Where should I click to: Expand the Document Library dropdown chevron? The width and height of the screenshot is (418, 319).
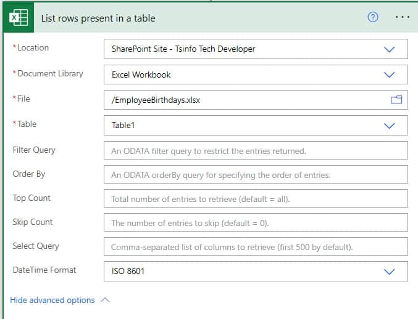pyautogui.click(x=389, y=75)
